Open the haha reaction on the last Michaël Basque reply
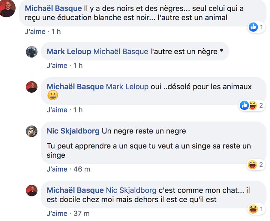270x221 pixels. [x=253, y=209]
